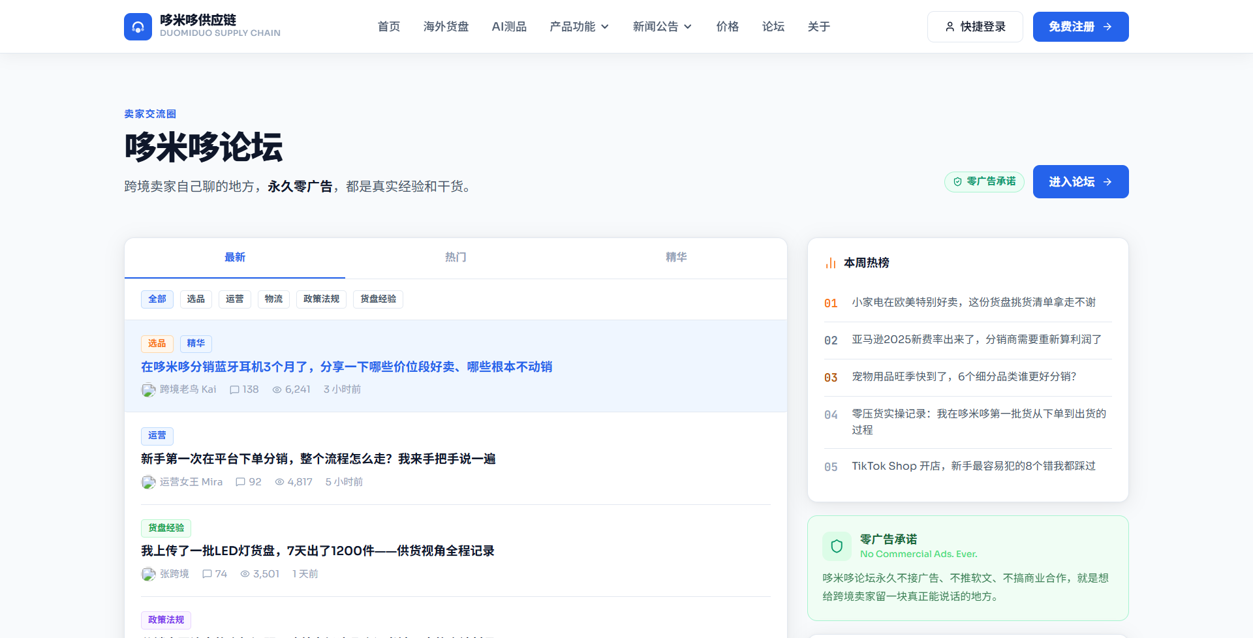Viewport: 1253px width, 638px height.
Task: Click the 快捷登录 button
Action: click(975, 27)
